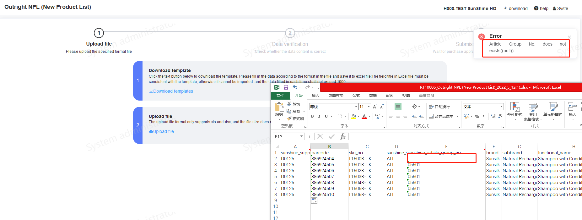Expand the number format dropdown (文本)
This screenshot has height=220, width=582.
(x=501, y=107)
